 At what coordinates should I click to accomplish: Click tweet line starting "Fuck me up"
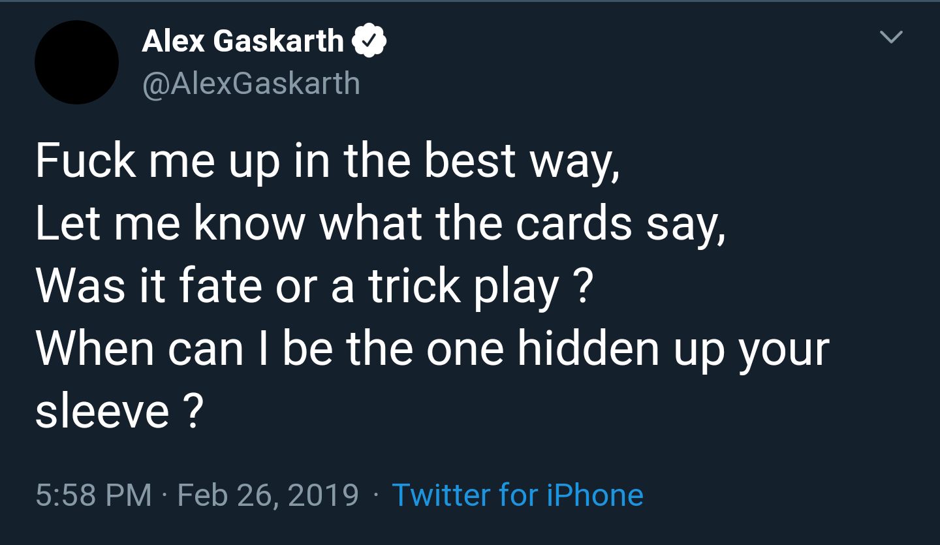[x=328, y=161]
